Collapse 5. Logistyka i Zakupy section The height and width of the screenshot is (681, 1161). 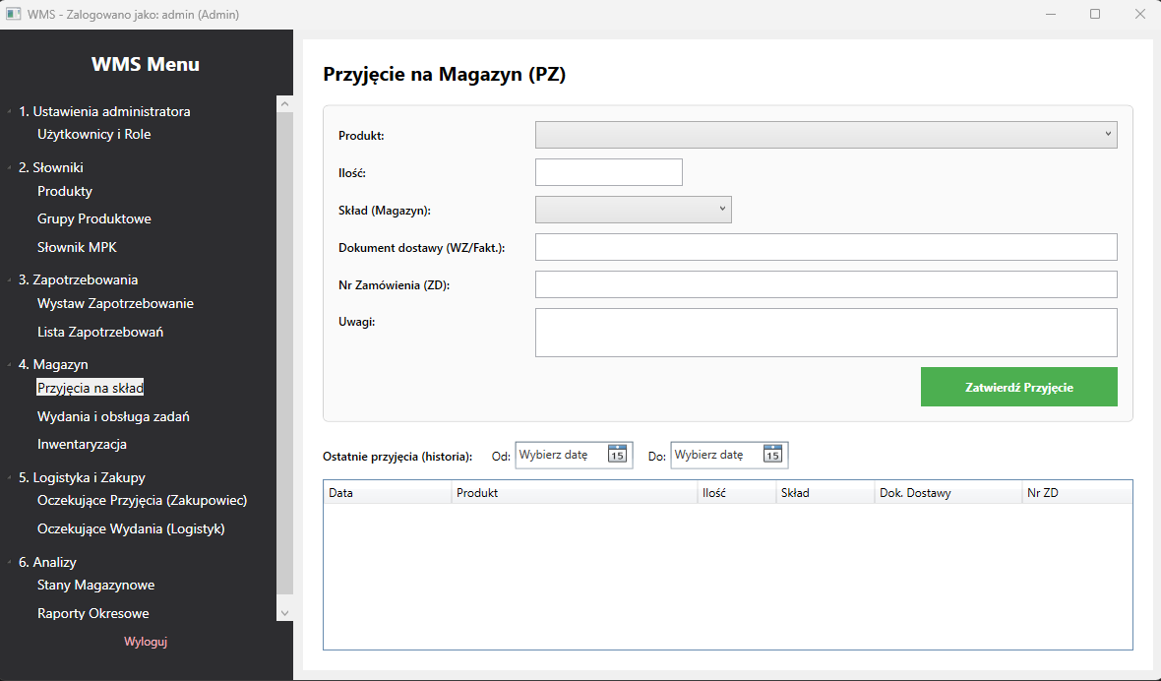9,478
